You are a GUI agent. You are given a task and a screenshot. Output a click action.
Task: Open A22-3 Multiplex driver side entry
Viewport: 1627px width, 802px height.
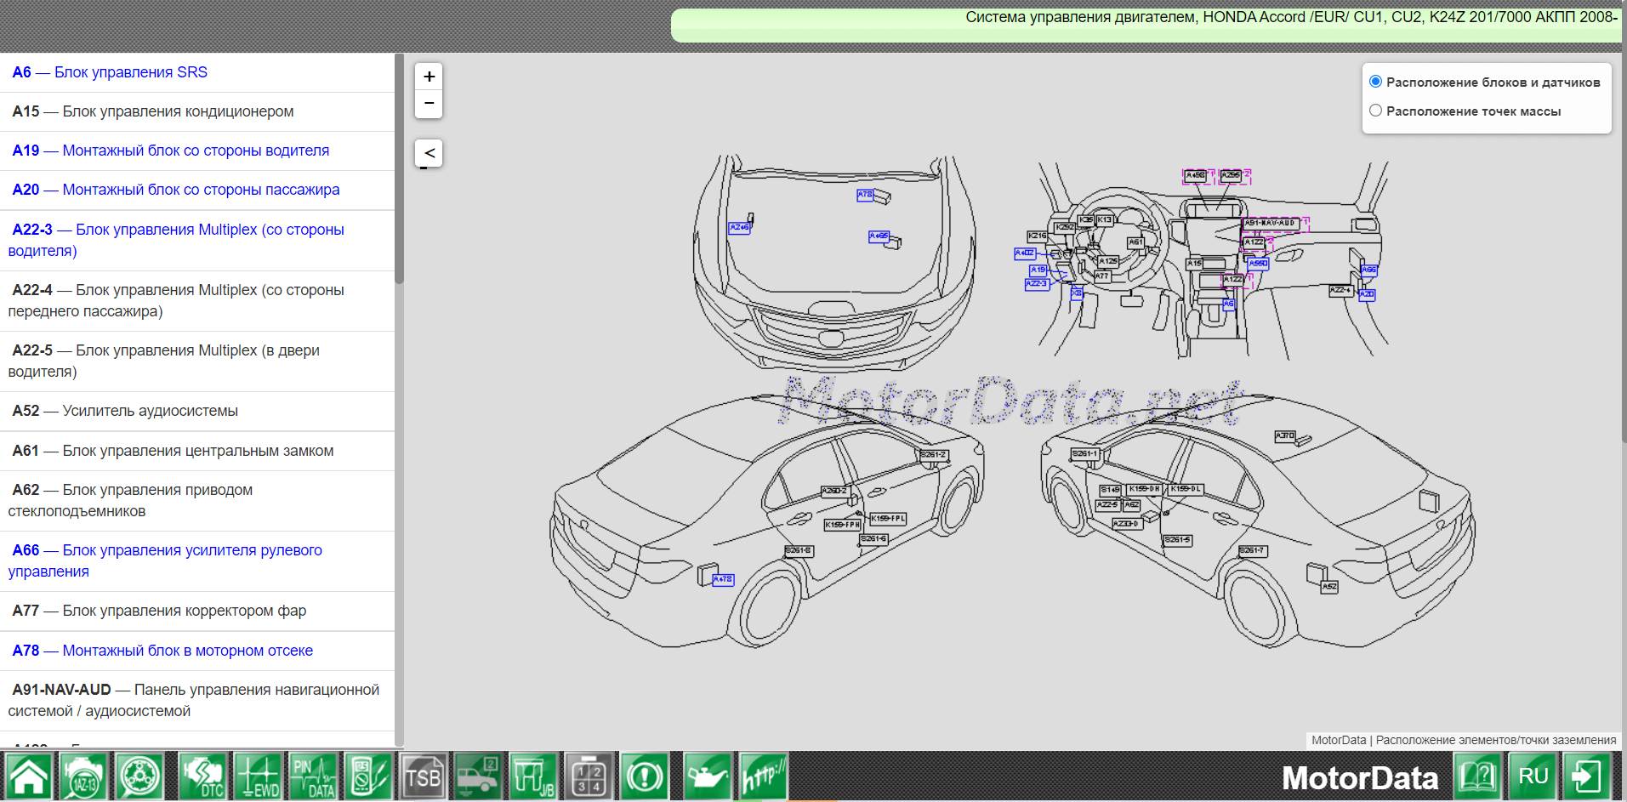click(x=197, y=240)
